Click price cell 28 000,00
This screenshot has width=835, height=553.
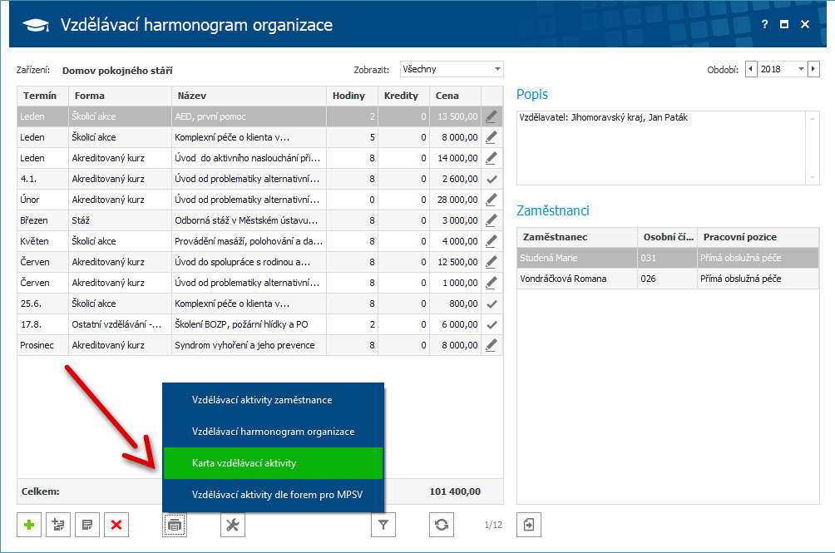(x=455, y=200)
